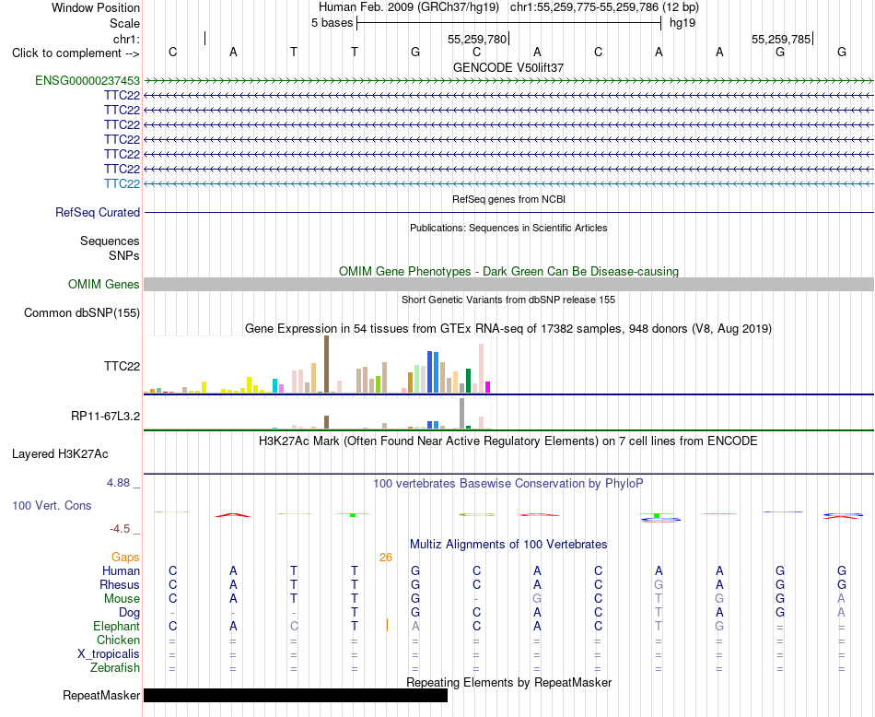Click the ENSG00000237453 gene label

click(87, 80)
